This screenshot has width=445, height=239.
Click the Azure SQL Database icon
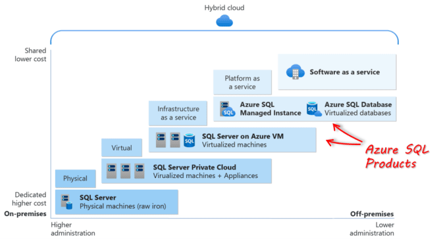coord(314,109)
